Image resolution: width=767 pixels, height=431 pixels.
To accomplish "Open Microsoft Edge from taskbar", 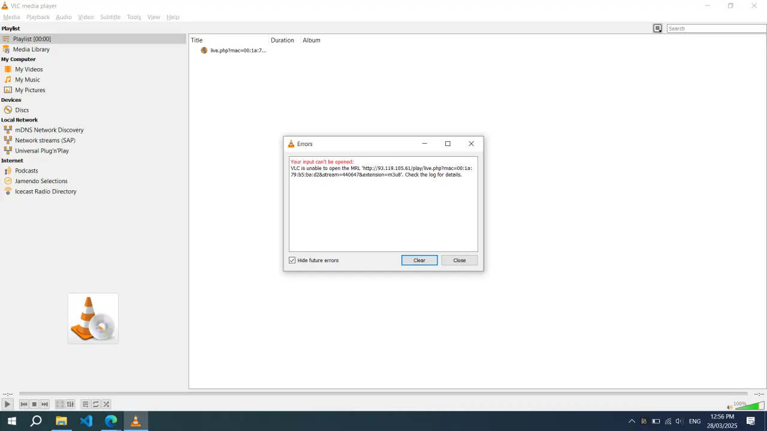I will click(111, 421).
